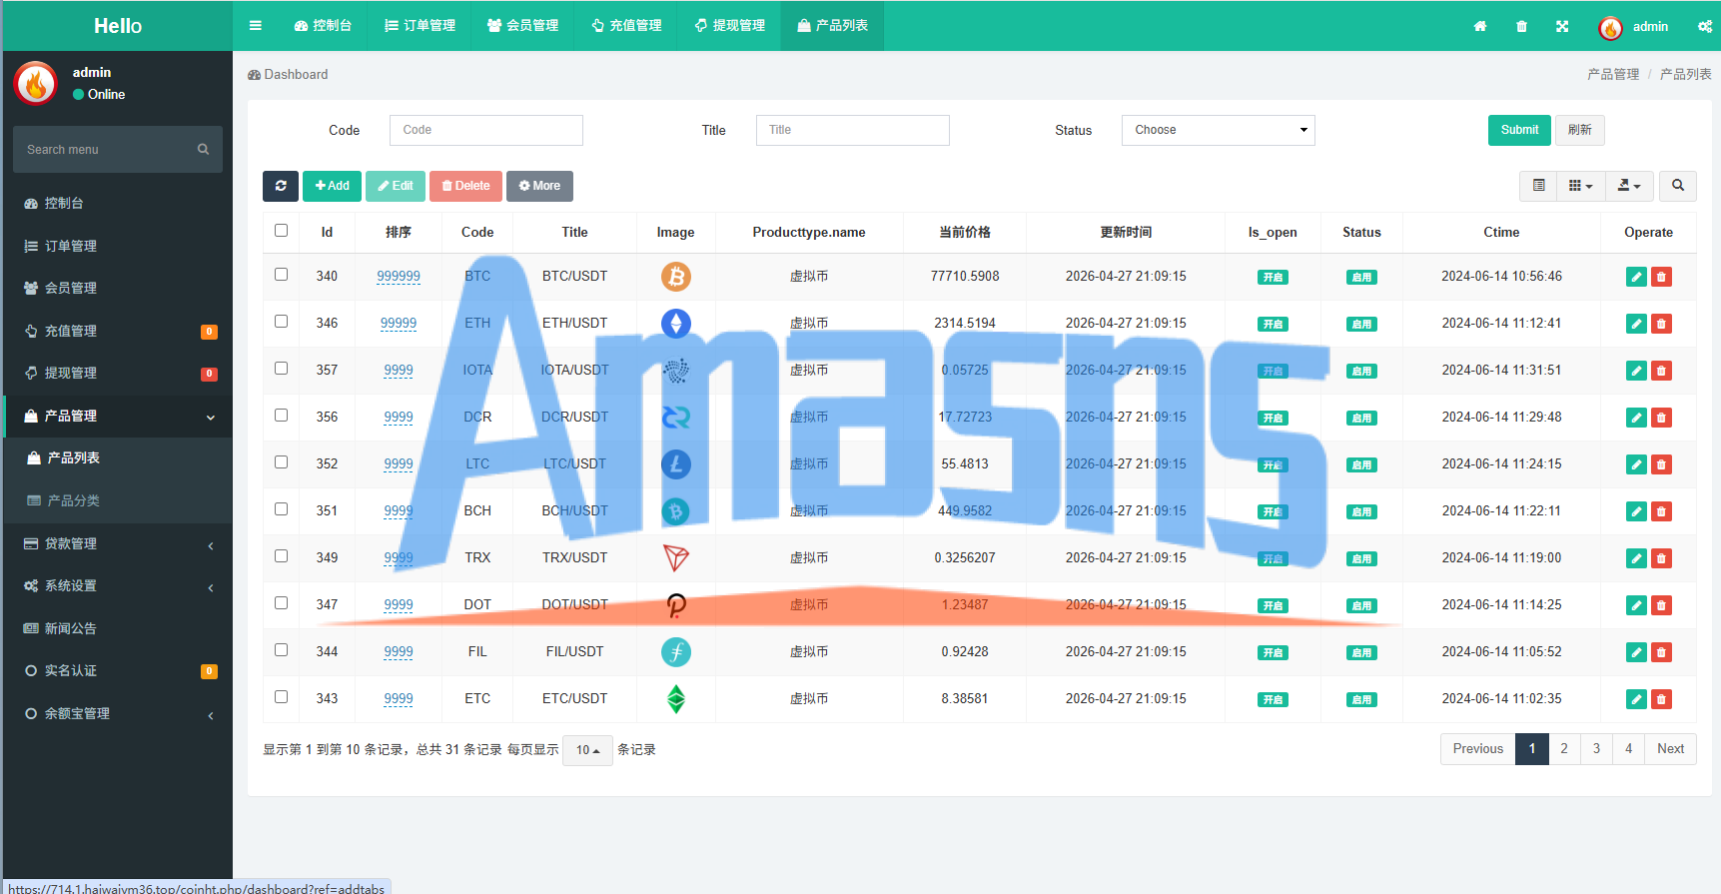Click edit pencil icon for FIL row
The width and height of the screenshot is (1721, 894).
1636,652
